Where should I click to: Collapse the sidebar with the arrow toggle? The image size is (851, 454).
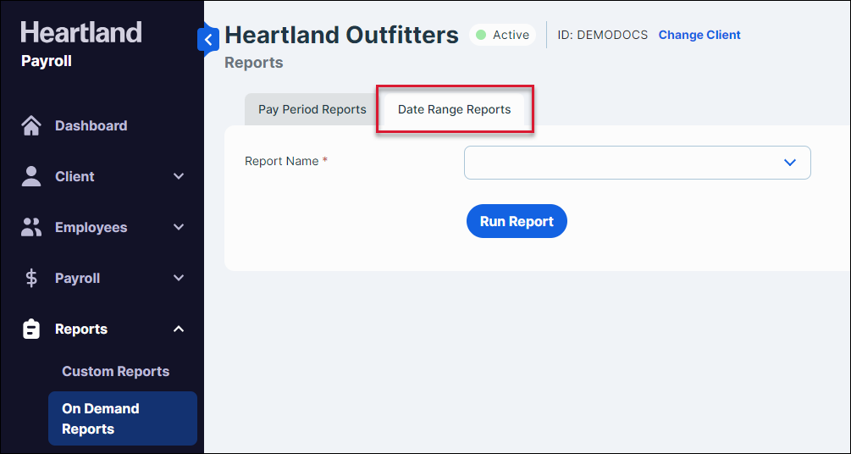[208, 40]
